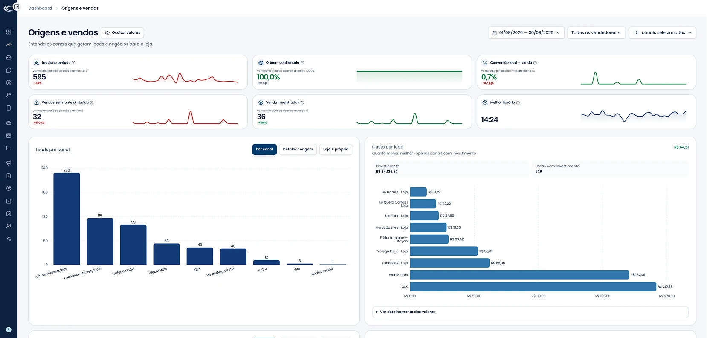707x338 pixels.
Task: Click the K user avatar at the sidebar bottom
Action: pos(9,329)
